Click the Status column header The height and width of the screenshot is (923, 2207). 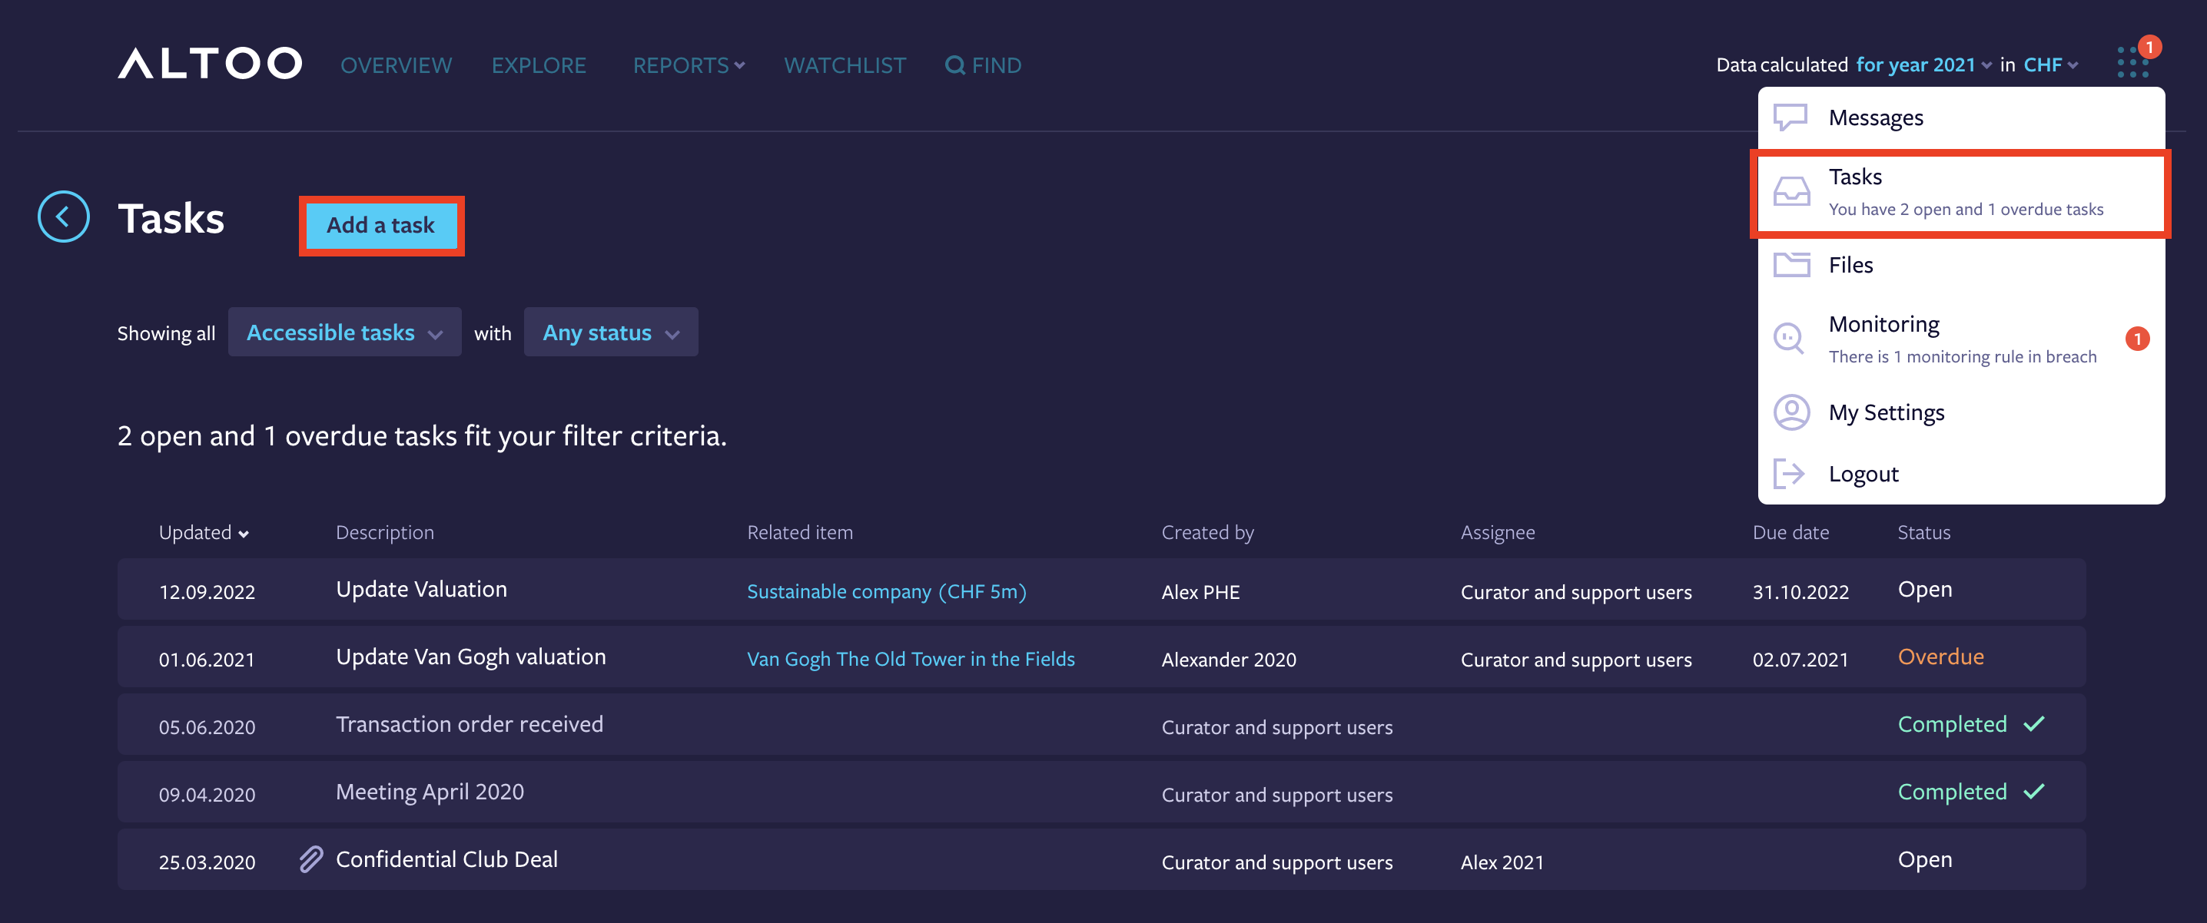1923,533
